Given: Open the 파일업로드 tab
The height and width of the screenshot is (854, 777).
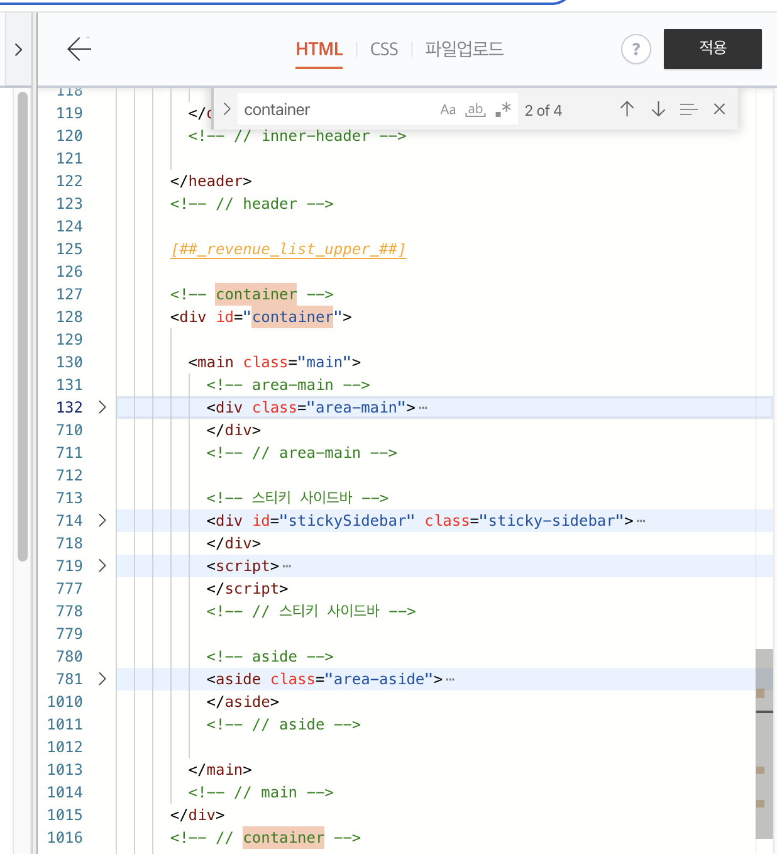Looking at the screenshot, I should point(464,49).
